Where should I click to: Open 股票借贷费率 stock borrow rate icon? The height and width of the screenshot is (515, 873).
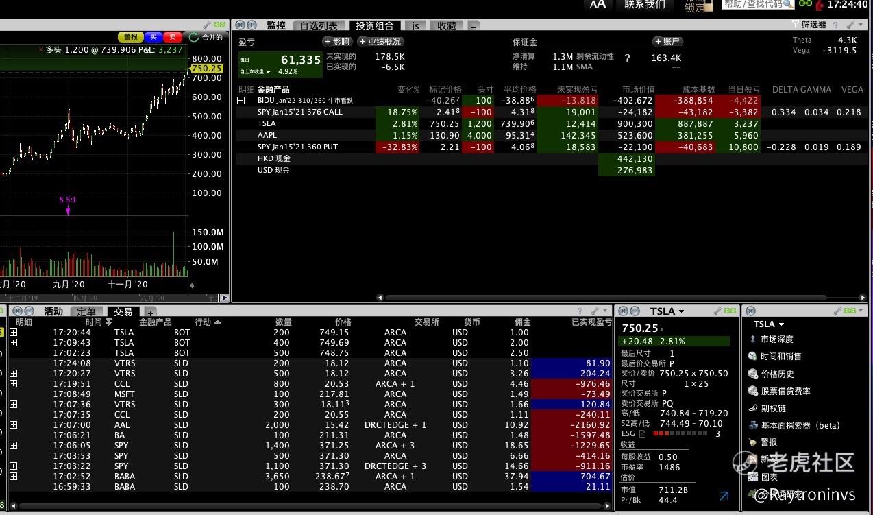coord(753,391)
